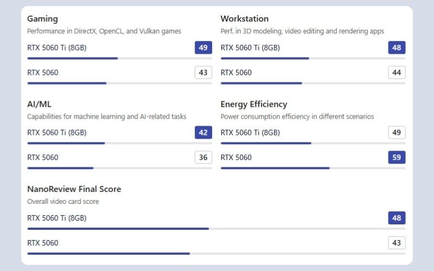Click RTX 5060 label under Final Score

coord(43,243)
